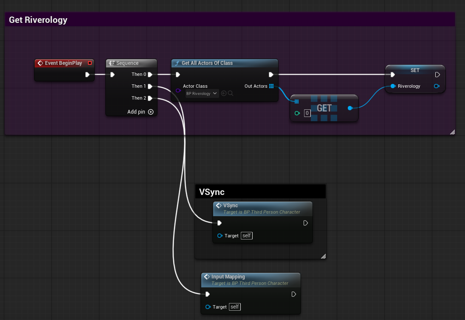Click the self field under VSync Target
Viewport: 465px width, 320px height.
coord(246,236)
